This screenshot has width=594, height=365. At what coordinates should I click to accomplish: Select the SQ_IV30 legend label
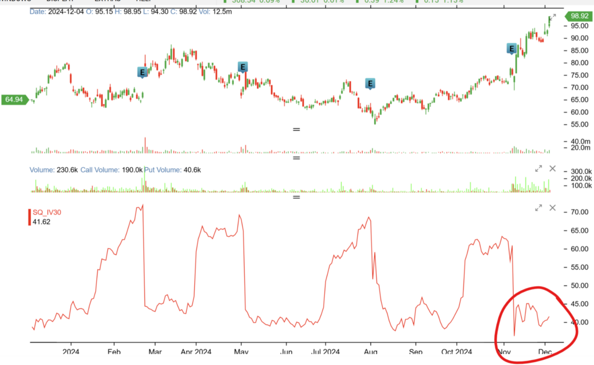[x=47, y=212]
